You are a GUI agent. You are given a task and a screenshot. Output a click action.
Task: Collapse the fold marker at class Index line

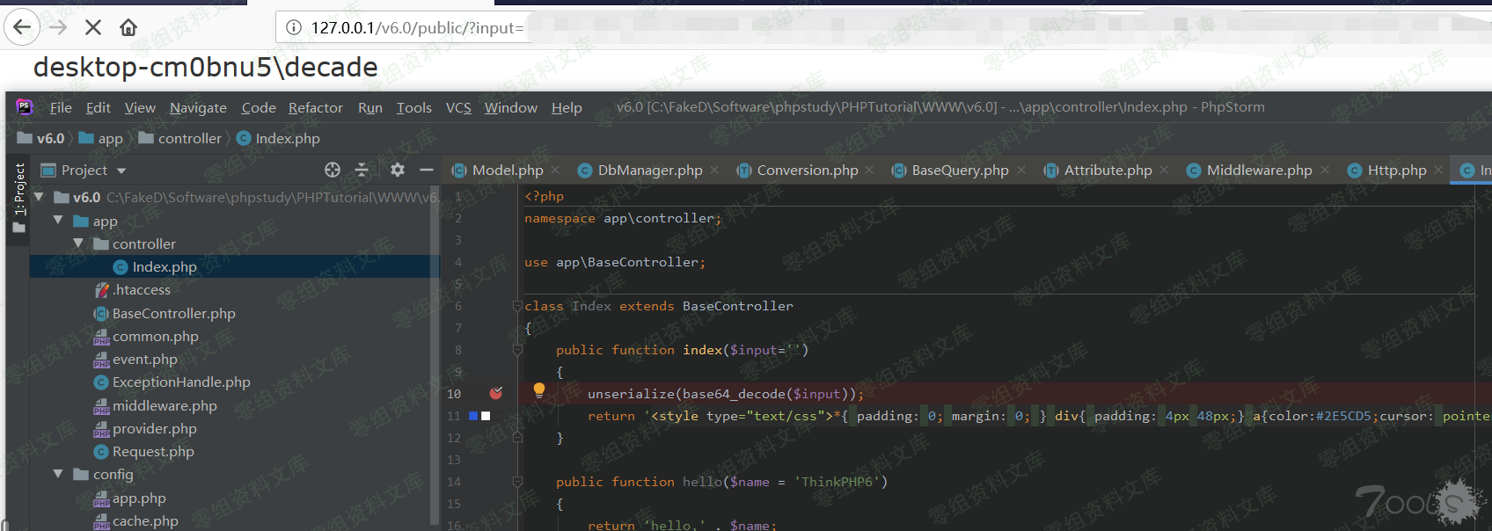(517, 306)
